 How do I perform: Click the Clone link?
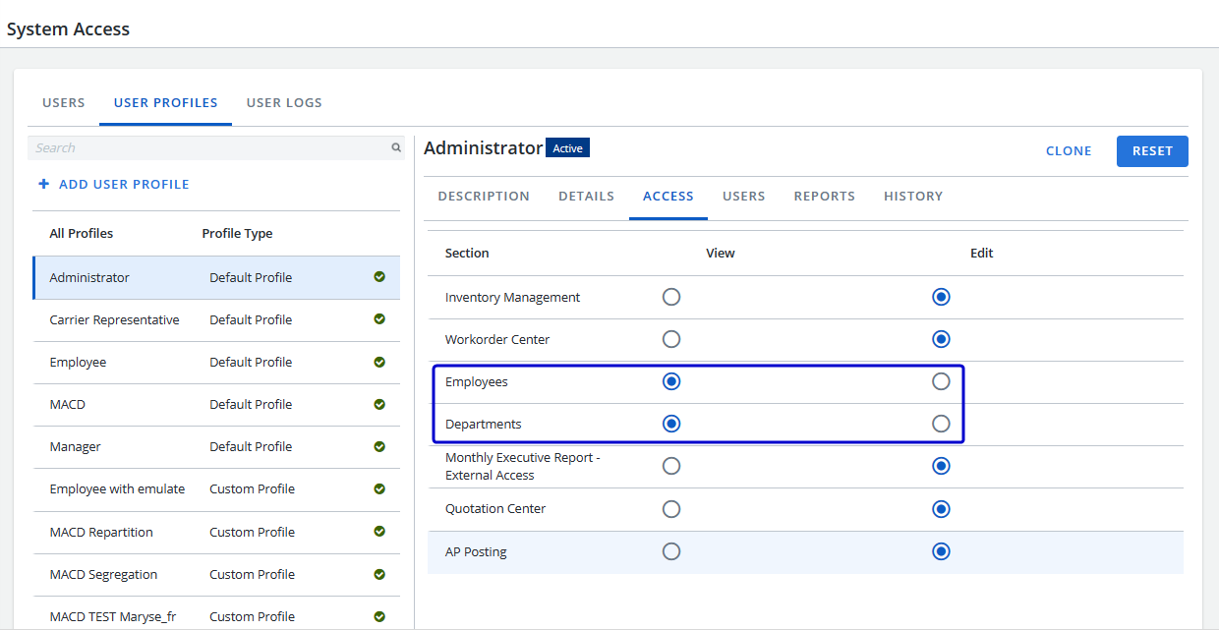1069,151
